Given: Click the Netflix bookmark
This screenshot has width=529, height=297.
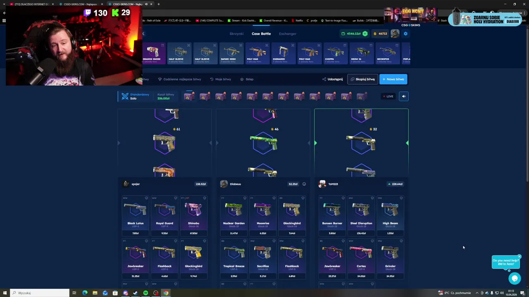Looking at the screenshot, I should (x=297, y=20).
